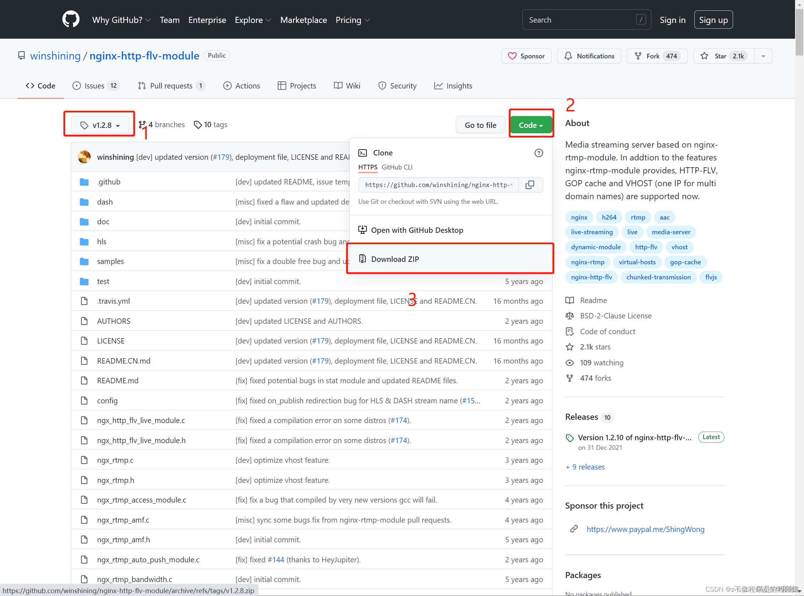
Task: Click Download ZIP
Action: [395, 259]
